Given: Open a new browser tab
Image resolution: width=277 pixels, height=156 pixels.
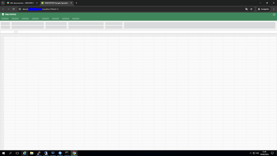Looking at the screenshot, I should coord(76,3).
